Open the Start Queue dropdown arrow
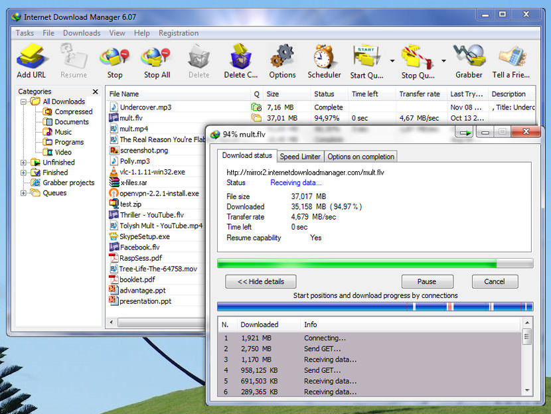The width and height of the screenshot is (551, 414). pos(392,61)
